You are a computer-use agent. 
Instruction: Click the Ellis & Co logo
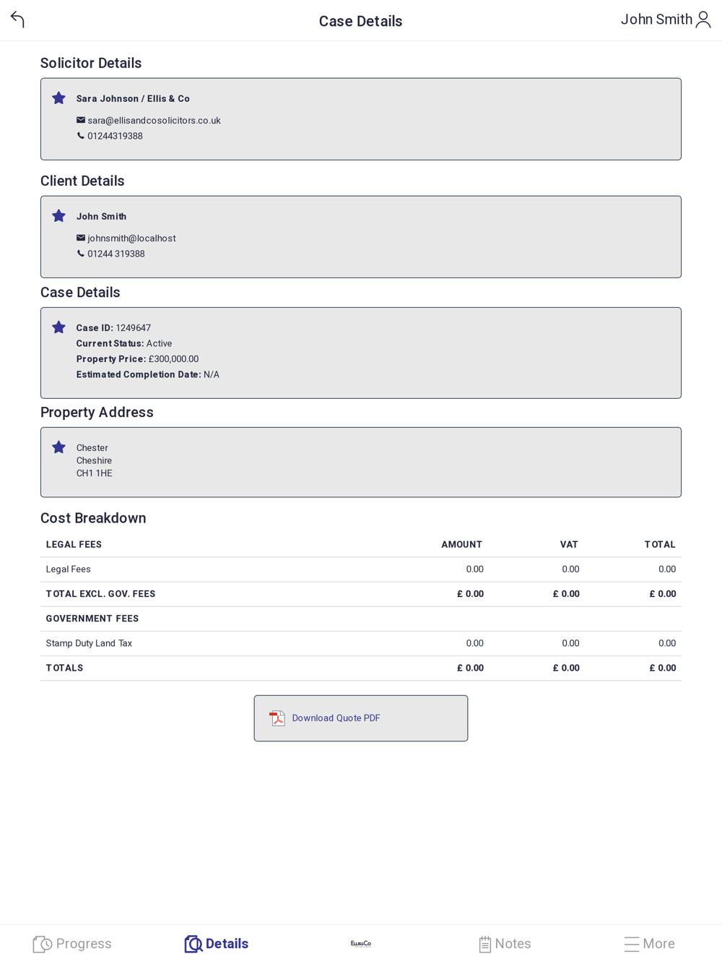pos(361,944)
